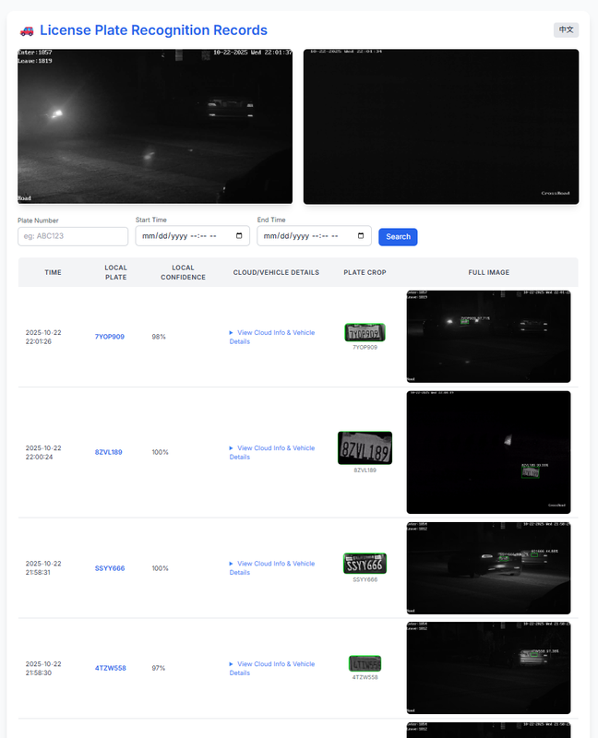Click 100% confidence in the 8ZVL189 row
The width and height of the screenshot is (598, 738).
(x=160, y=452)
